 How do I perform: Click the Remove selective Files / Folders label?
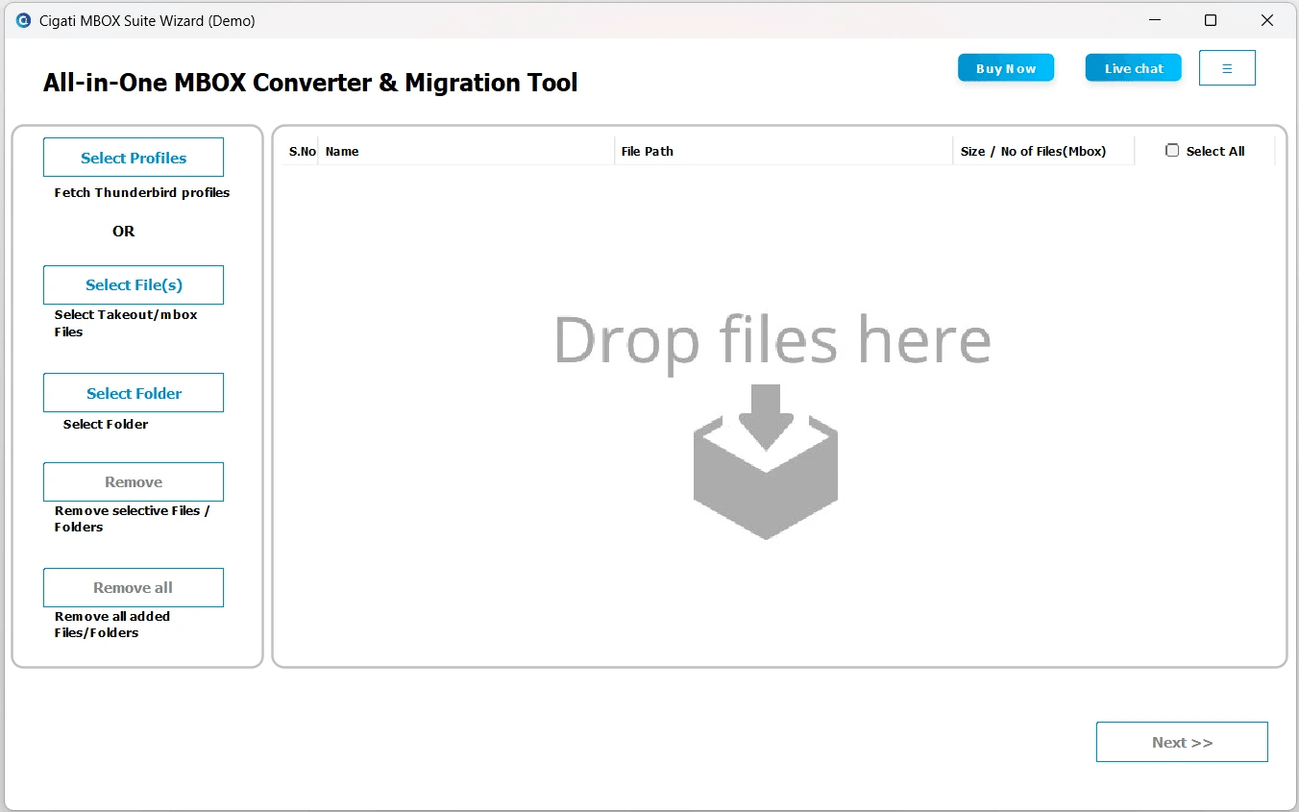coord(132,519)
